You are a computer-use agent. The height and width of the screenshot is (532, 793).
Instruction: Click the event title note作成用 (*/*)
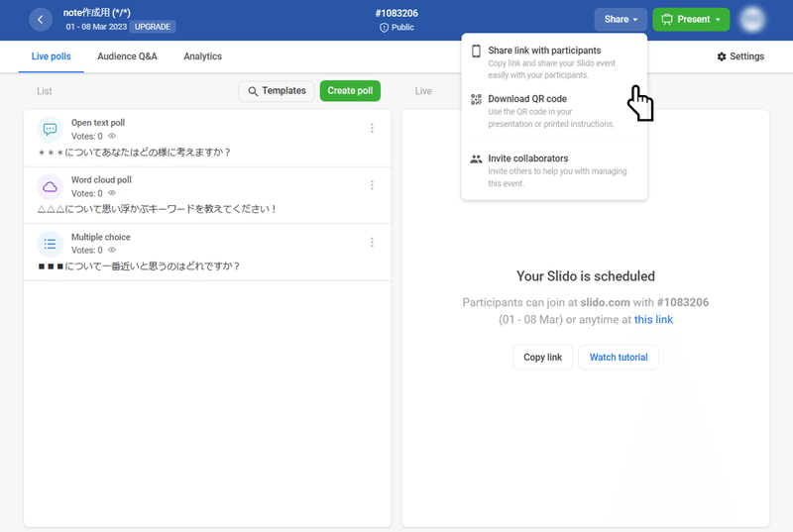97,13
